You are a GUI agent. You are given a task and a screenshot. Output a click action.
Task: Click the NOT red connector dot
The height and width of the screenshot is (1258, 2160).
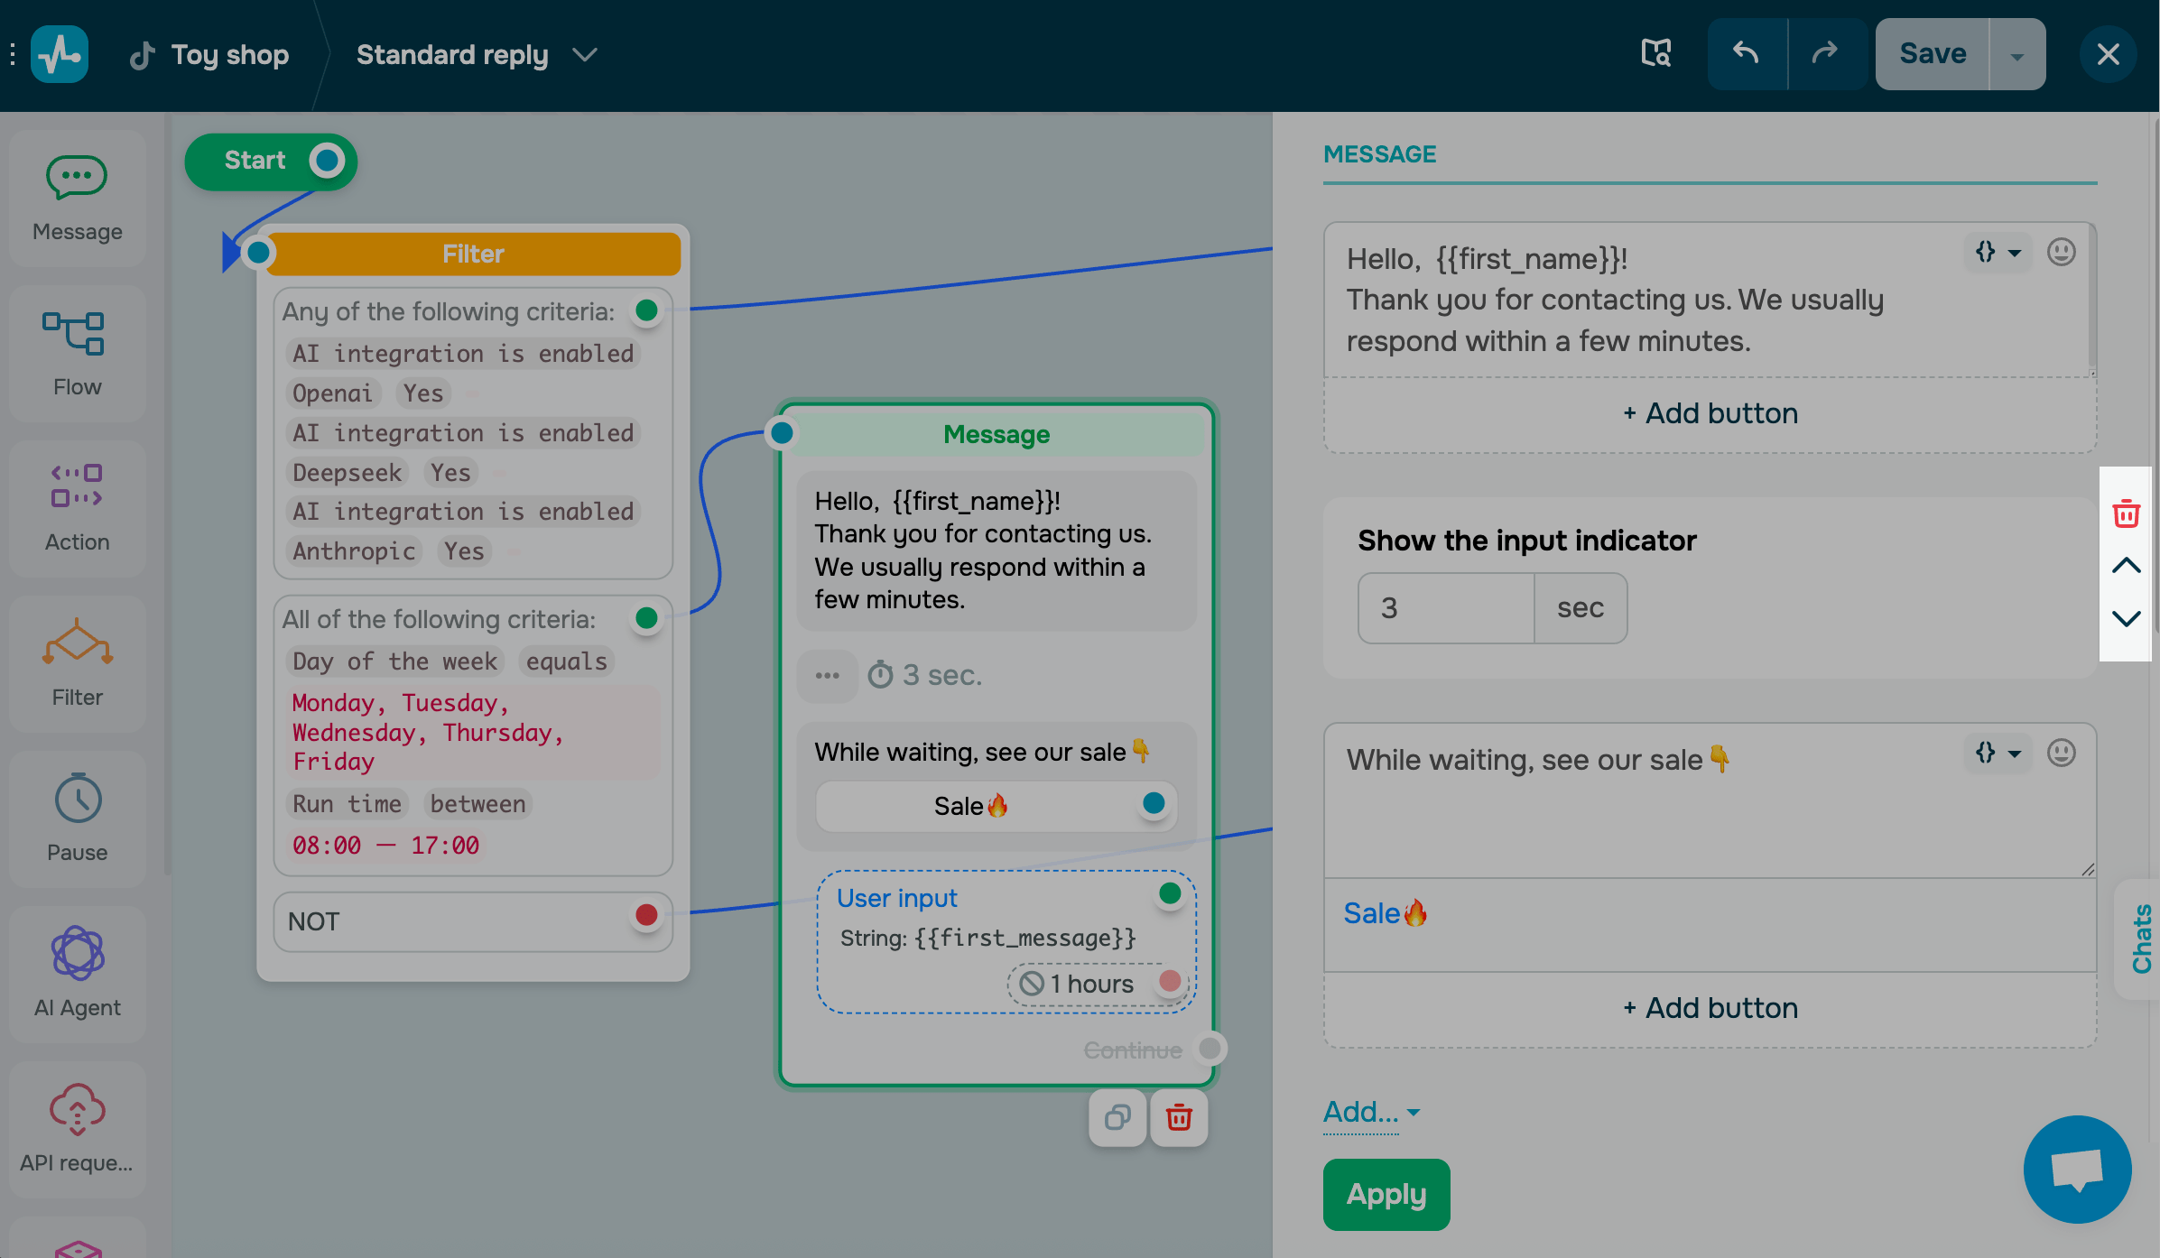coord(646,915)
